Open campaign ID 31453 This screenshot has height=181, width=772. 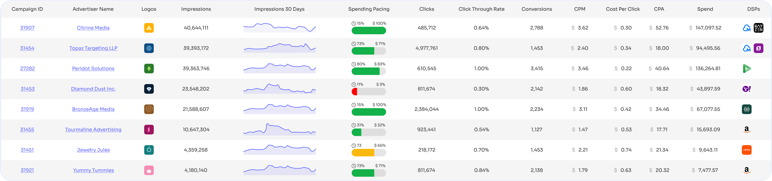pyautogui.click(x=28, y=89)
